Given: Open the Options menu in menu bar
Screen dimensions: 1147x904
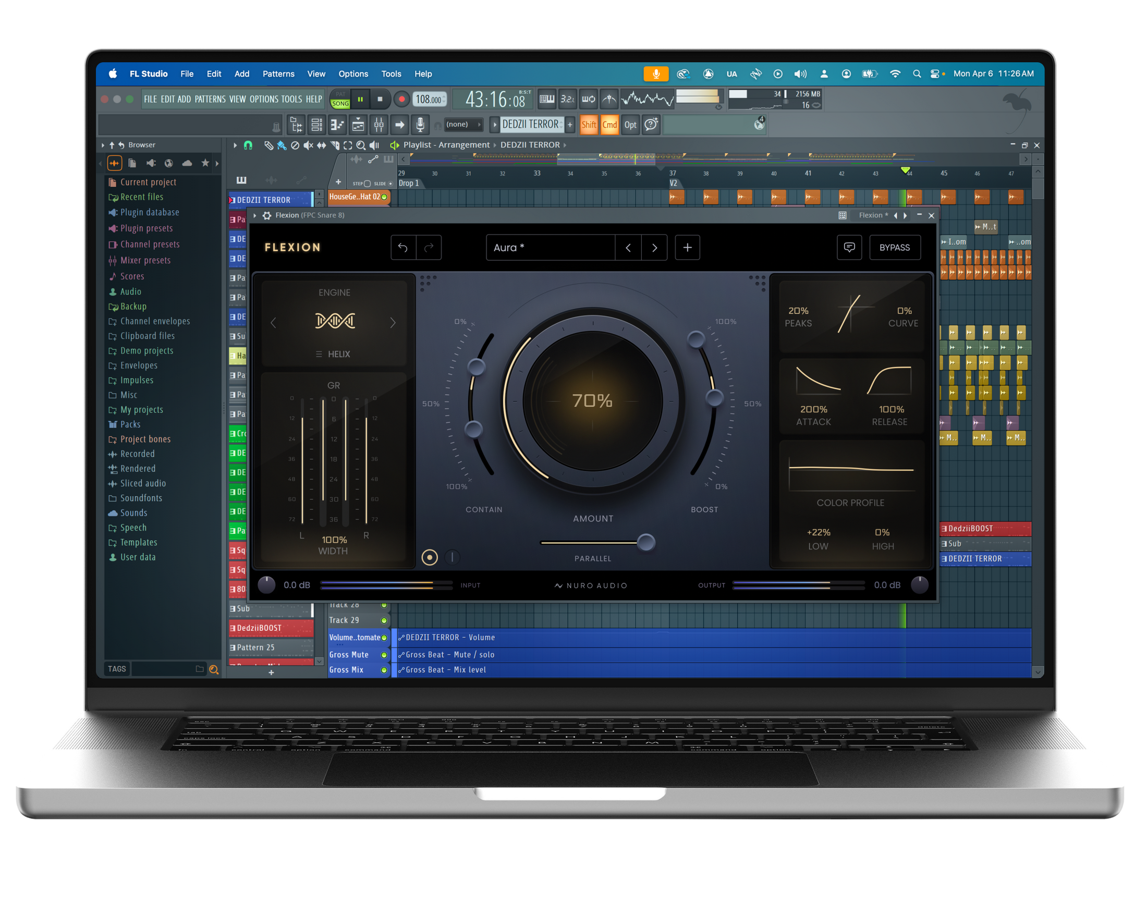Looking at the screenshot, I should [353, 74].
